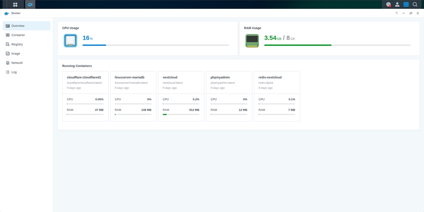Click the RAM Usage heading
The height and width of the screenshot is (212, 424).
253,28
